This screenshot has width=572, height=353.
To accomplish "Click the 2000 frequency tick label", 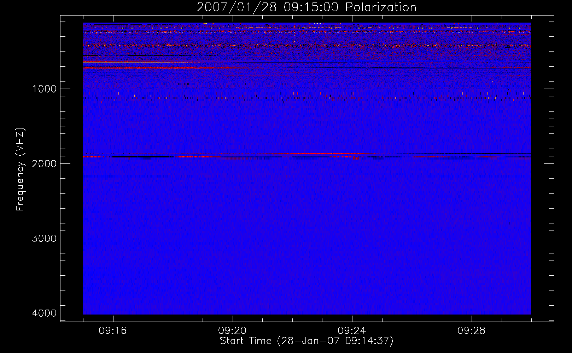I will pos(44,164).
